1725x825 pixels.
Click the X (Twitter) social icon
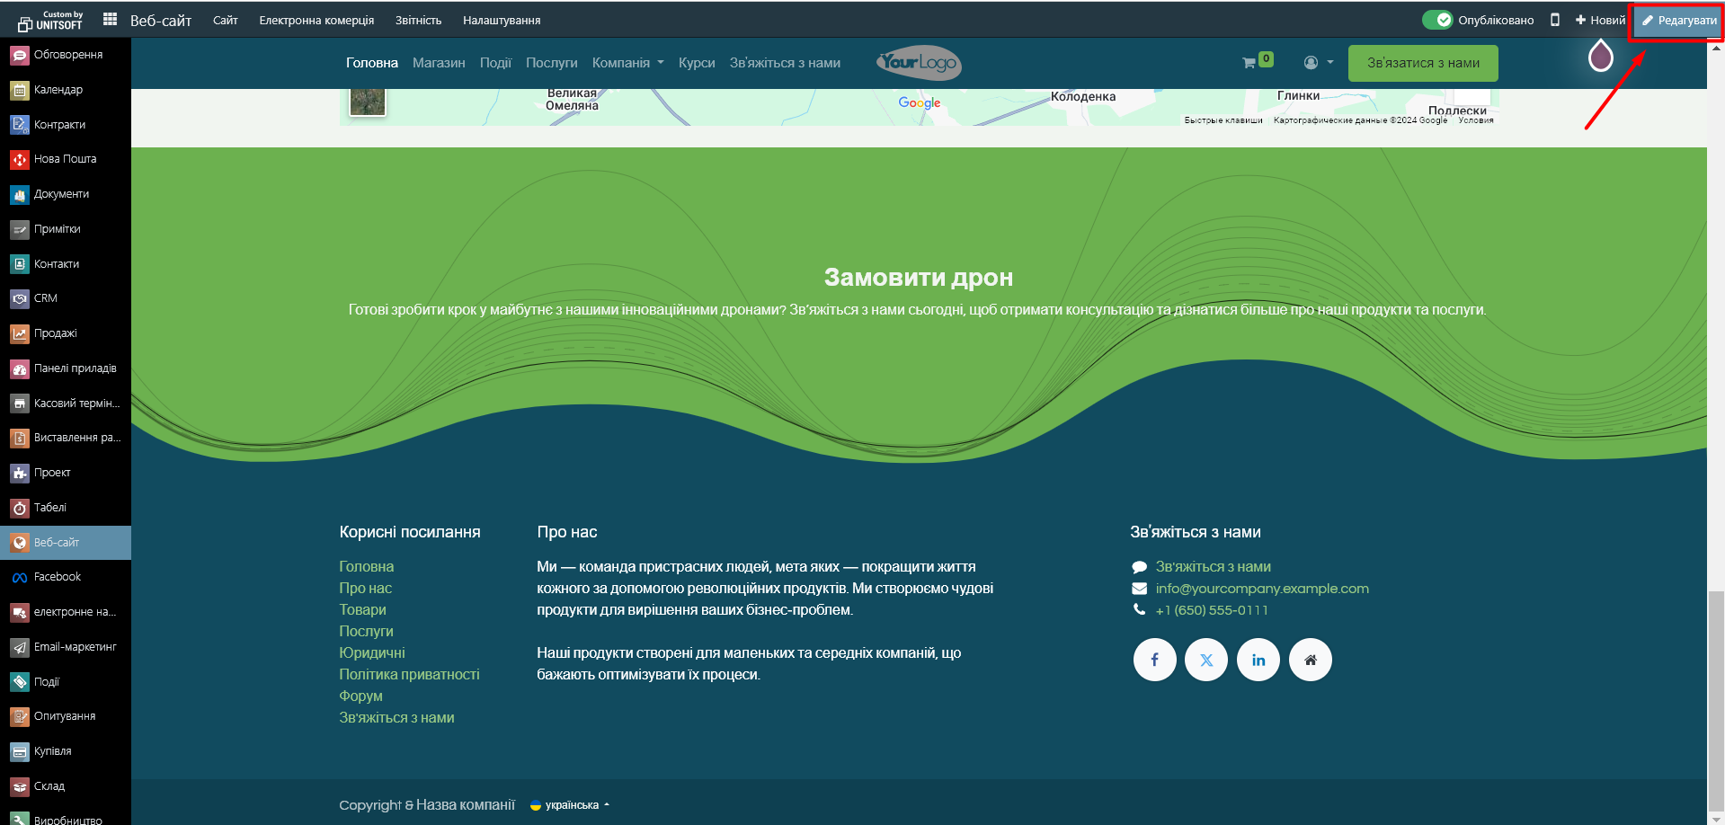(x=1206, y=660)
